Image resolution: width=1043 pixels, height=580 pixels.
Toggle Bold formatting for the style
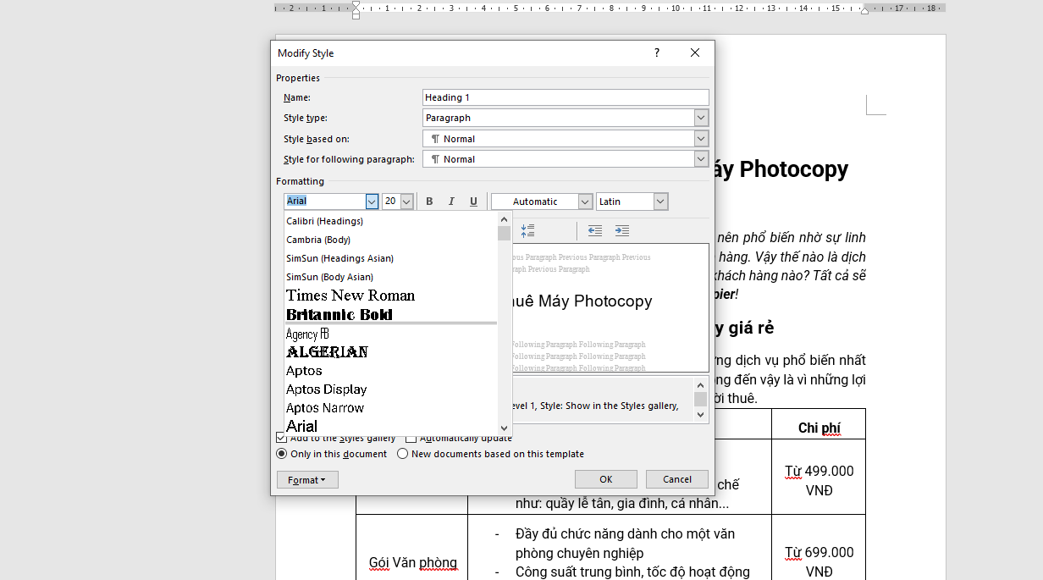coord(429,202)
